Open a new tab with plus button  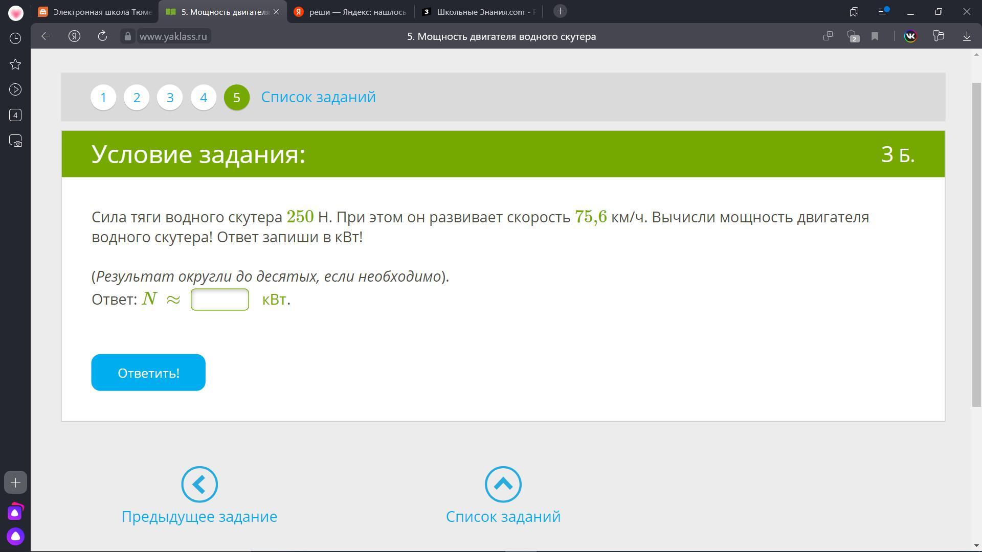click(560, 11)
